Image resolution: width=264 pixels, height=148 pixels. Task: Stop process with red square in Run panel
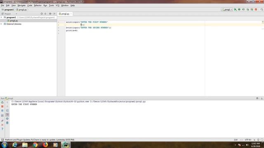2,106
